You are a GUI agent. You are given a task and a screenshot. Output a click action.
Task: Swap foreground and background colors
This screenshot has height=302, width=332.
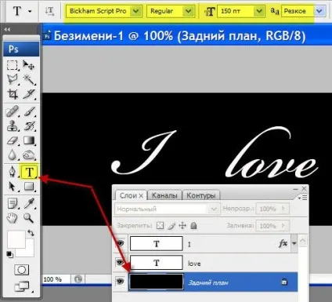[x=31, y=232]
